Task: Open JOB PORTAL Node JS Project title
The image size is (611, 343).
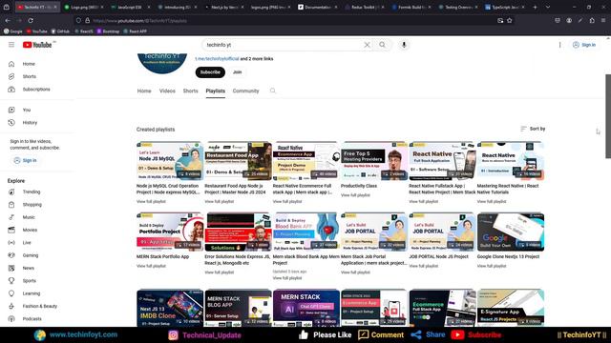Action: coord(438,256)
